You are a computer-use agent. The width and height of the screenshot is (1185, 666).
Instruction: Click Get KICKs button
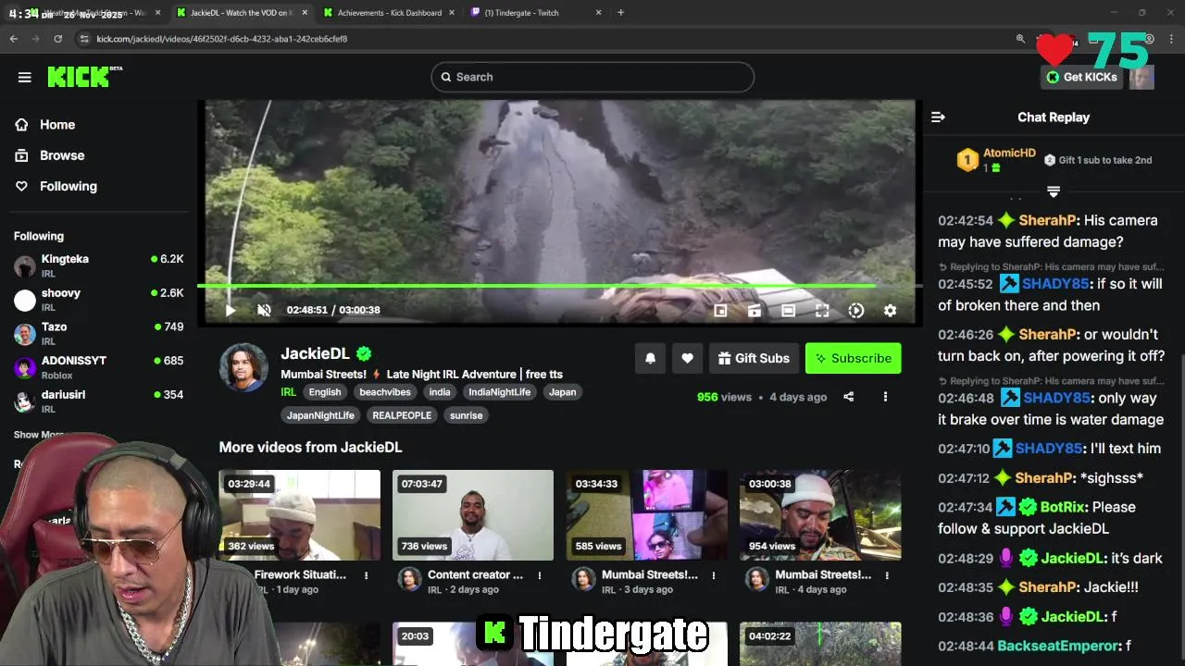1081,77
